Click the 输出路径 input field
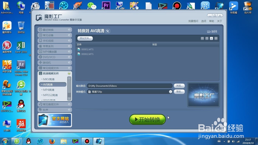Viewport: 258px width, 145px height. (130, 86)
